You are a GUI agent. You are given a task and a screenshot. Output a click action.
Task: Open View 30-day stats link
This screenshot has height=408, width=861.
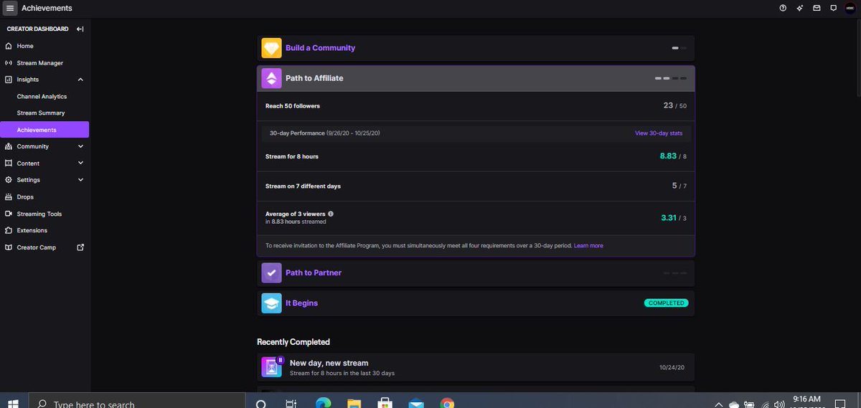[x=659, y=133]
